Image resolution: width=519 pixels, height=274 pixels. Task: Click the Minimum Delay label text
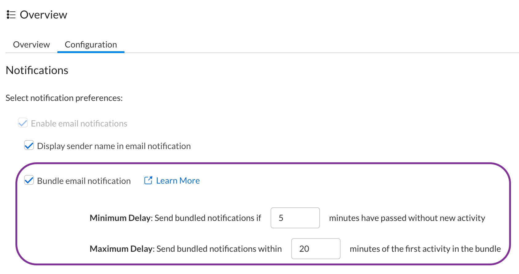click(x=120, y=218)
